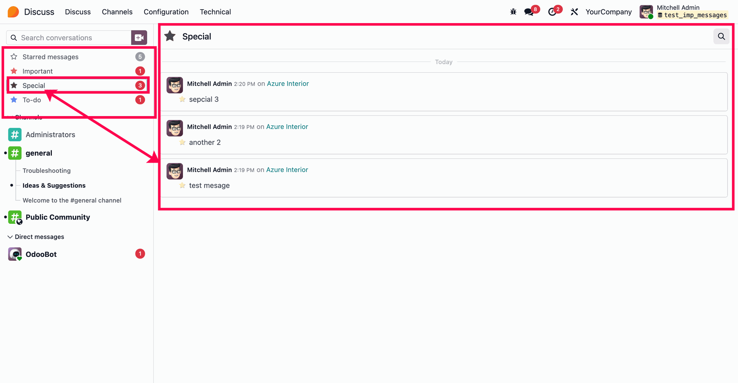The height and width of the screenshot is (383, 738).
Task: Open the activities clock icon
Action: coord(552,12)
